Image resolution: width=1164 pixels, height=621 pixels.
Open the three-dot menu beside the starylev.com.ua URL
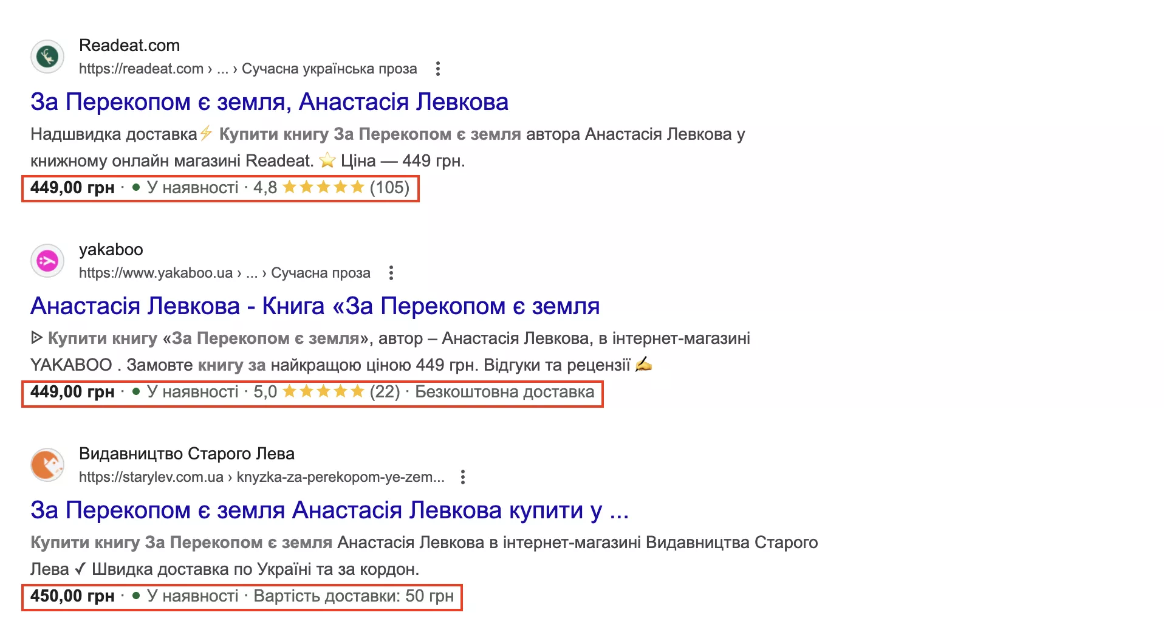pyautogui.click(x=463, y=477)
